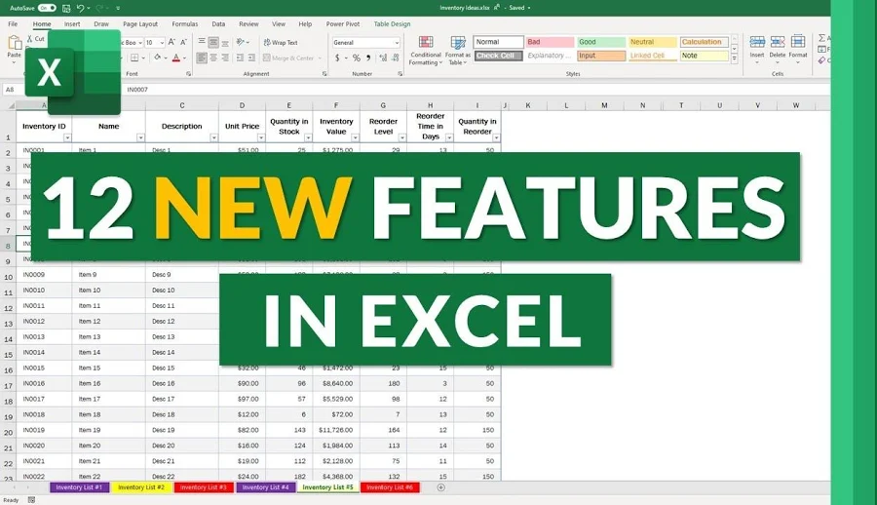Decrease the cell indent
The width and height of the screenshot is (877, 505).
pos(240,58)
